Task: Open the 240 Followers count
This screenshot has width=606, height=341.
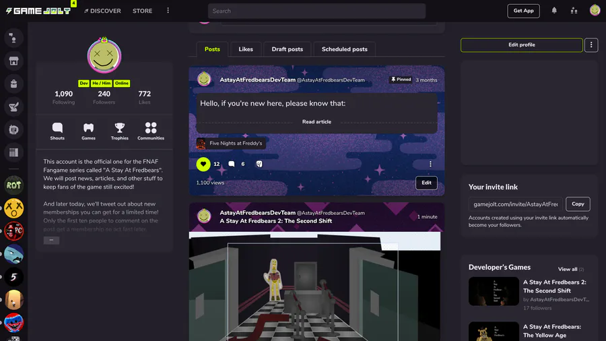Action: coord(104,97)
